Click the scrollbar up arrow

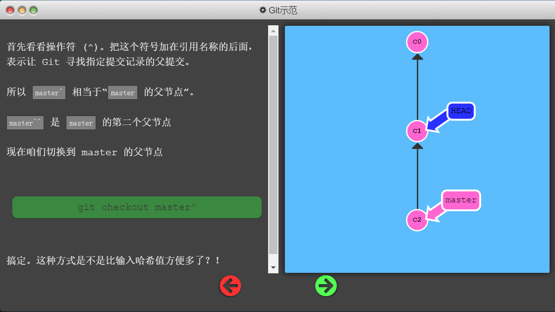pos(273,31)
